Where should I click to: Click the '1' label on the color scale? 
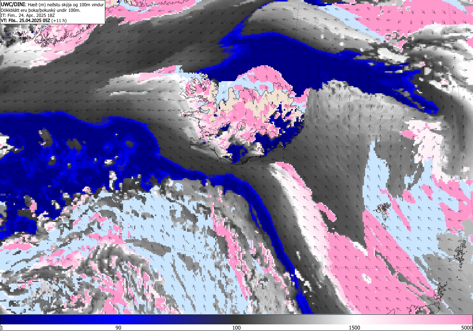[2, 328]
